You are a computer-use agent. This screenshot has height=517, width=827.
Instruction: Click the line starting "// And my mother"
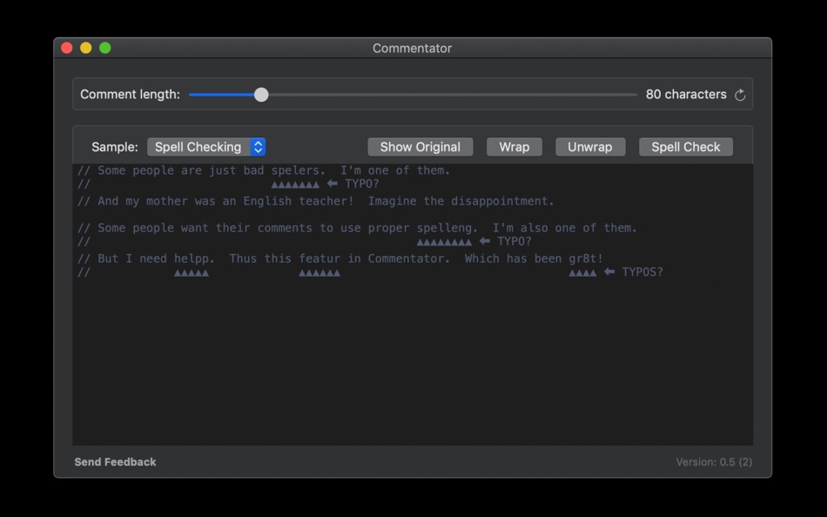click(316, 201)
